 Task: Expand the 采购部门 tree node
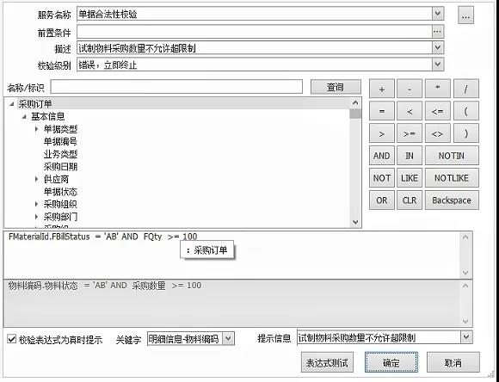[37, 217]
